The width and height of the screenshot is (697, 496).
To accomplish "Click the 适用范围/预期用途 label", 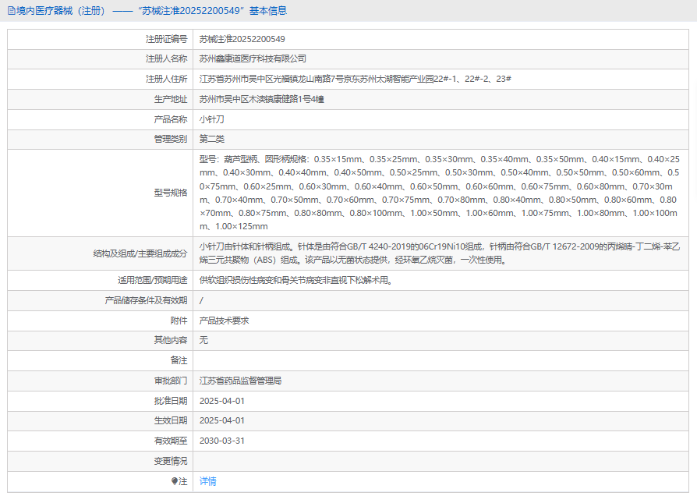I will point(153,280).
